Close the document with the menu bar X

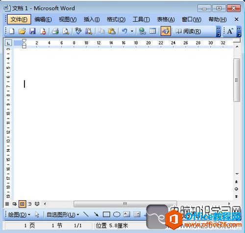[x=236, y=20]
